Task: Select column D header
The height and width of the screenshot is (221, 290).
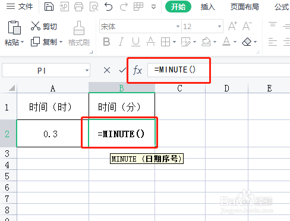Action: pyautogui.click(x=226, y=88)
